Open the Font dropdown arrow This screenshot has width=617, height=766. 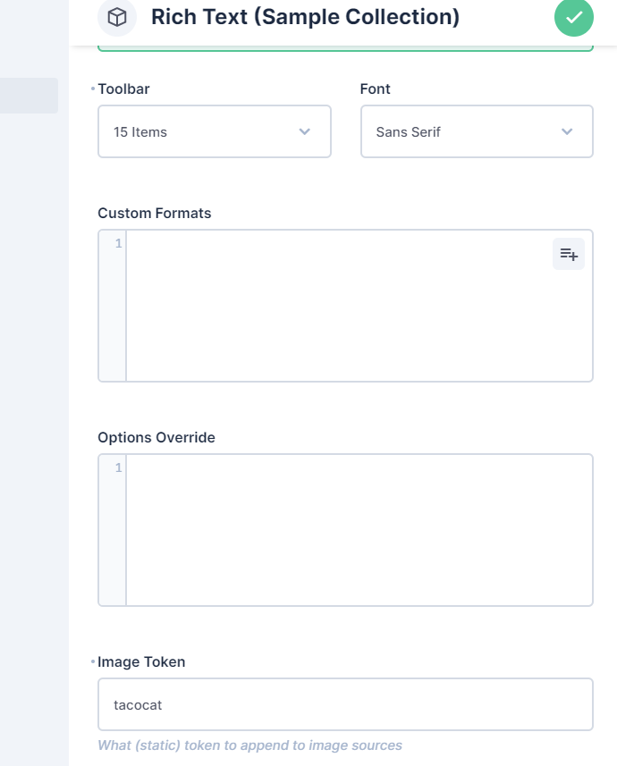(567, 131)
